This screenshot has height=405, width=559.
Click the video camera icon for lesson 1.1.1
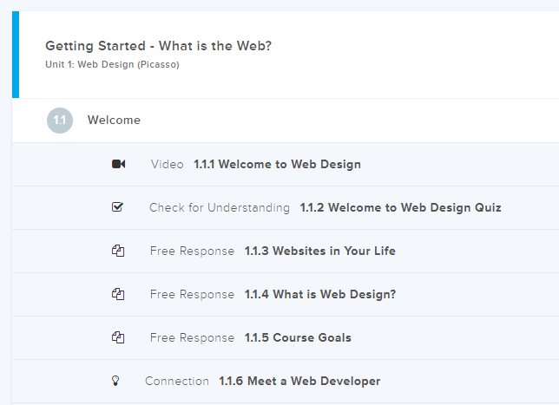(119, 164)
